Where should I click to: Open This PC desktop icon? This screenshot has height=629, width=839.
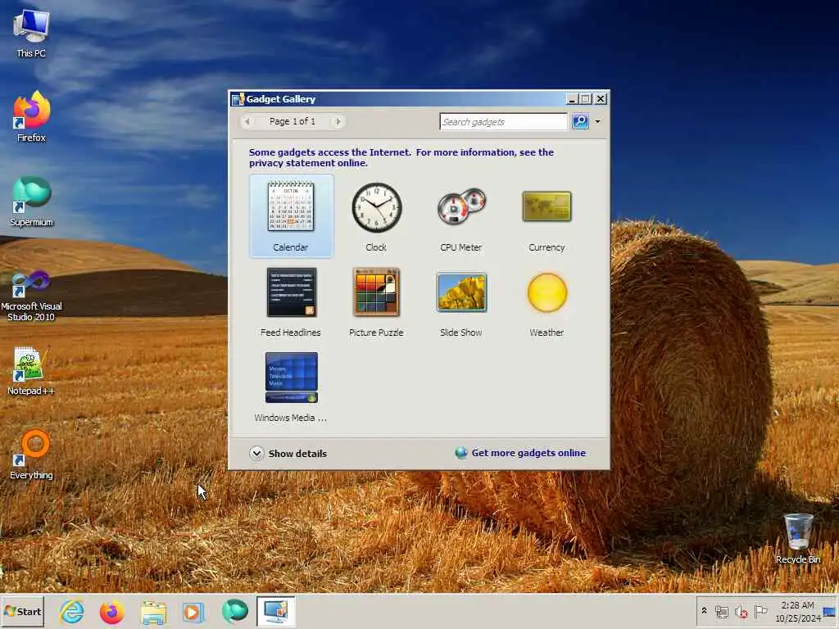coord(31,33)
